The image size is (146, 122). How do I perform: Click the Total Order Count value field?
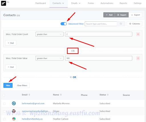(x=99, y=34)
